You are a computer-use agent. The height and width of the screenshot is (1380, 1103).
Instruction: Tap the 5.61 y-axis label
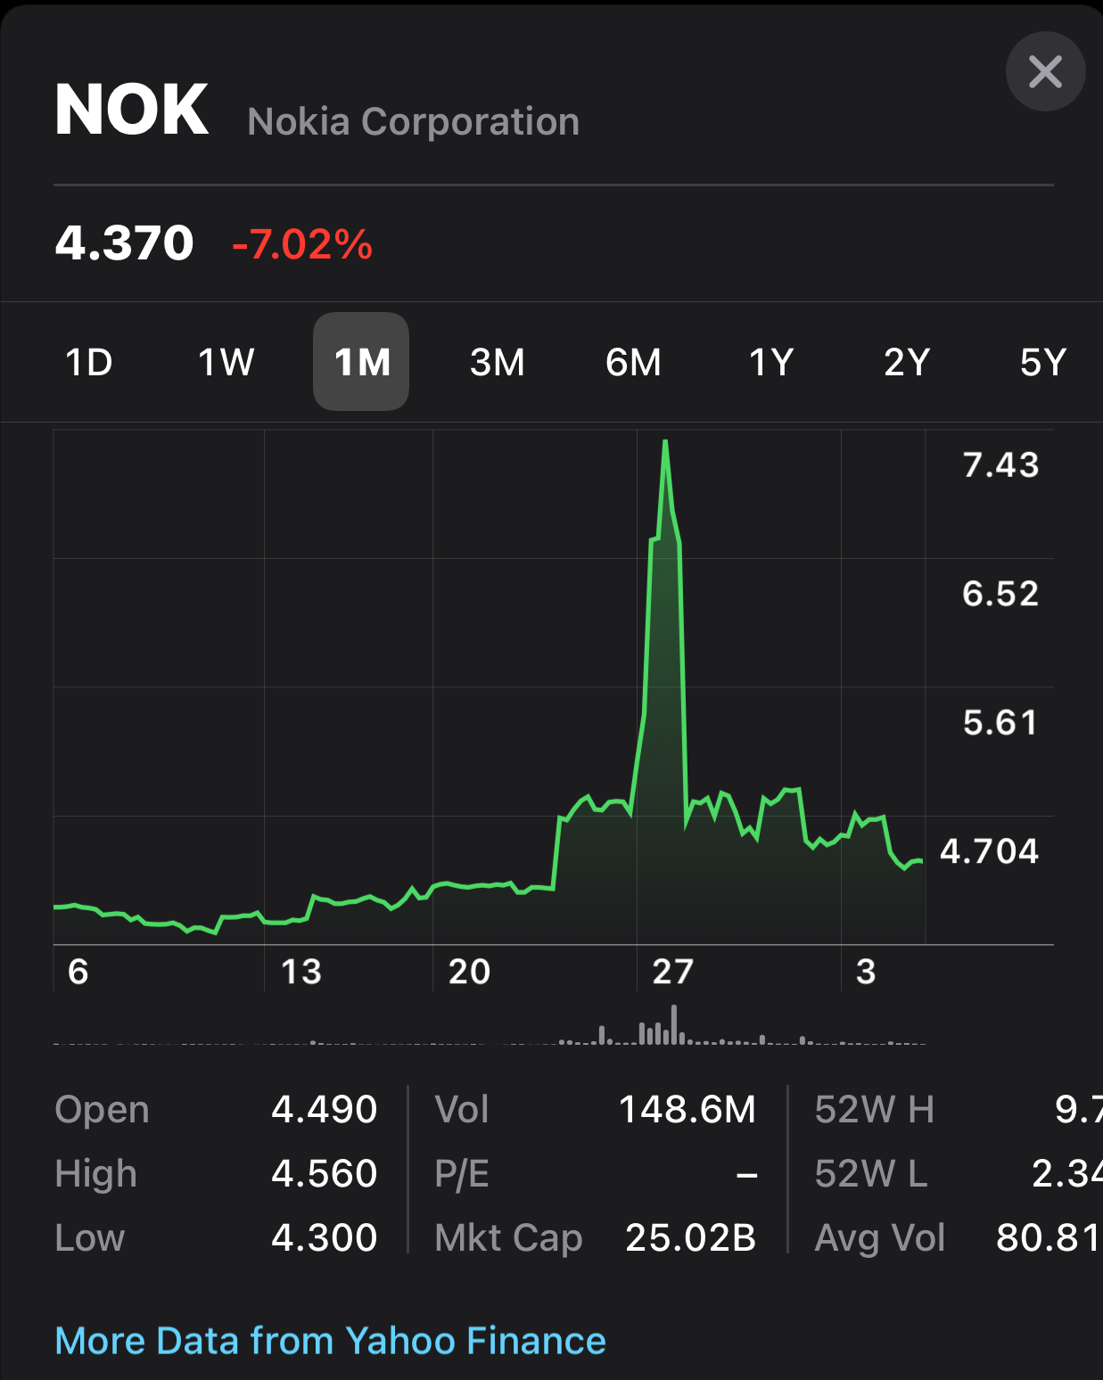1000,722
